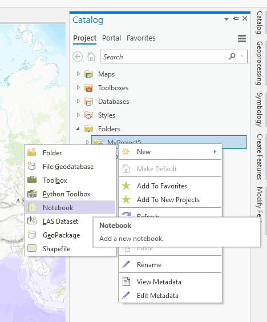Collapse the Folders tree node
The width and height of the screenshot is (267, 322).
(78, 129)
